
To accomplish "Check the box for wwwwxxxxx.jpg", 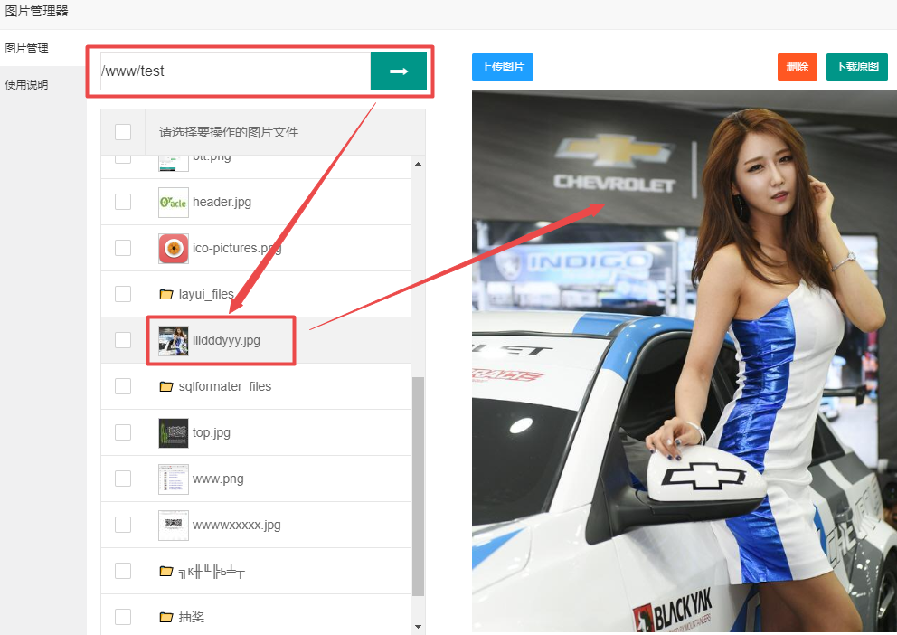I will click(123, 526).
